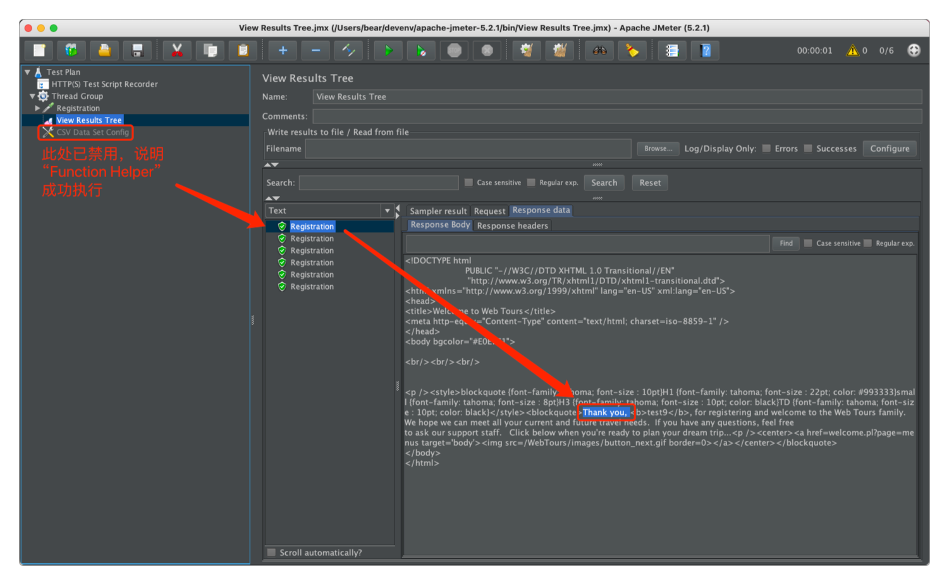
Task: Click the Clear all results icon
Action: click(x=560, y=51)
